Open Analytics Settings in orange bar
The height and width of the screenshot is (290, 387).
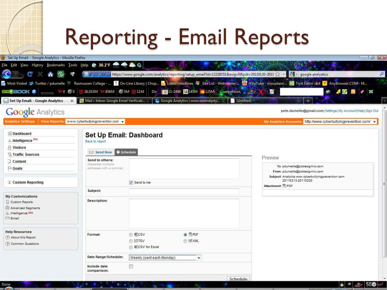coord(20,121)
